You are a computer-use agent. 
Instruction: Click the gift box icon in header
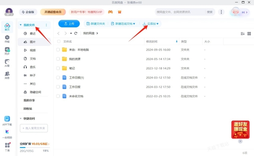click(119, 12)
